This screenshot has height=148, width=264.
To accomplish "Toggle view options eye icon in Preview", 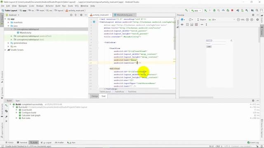I will [x=182, y=25].
